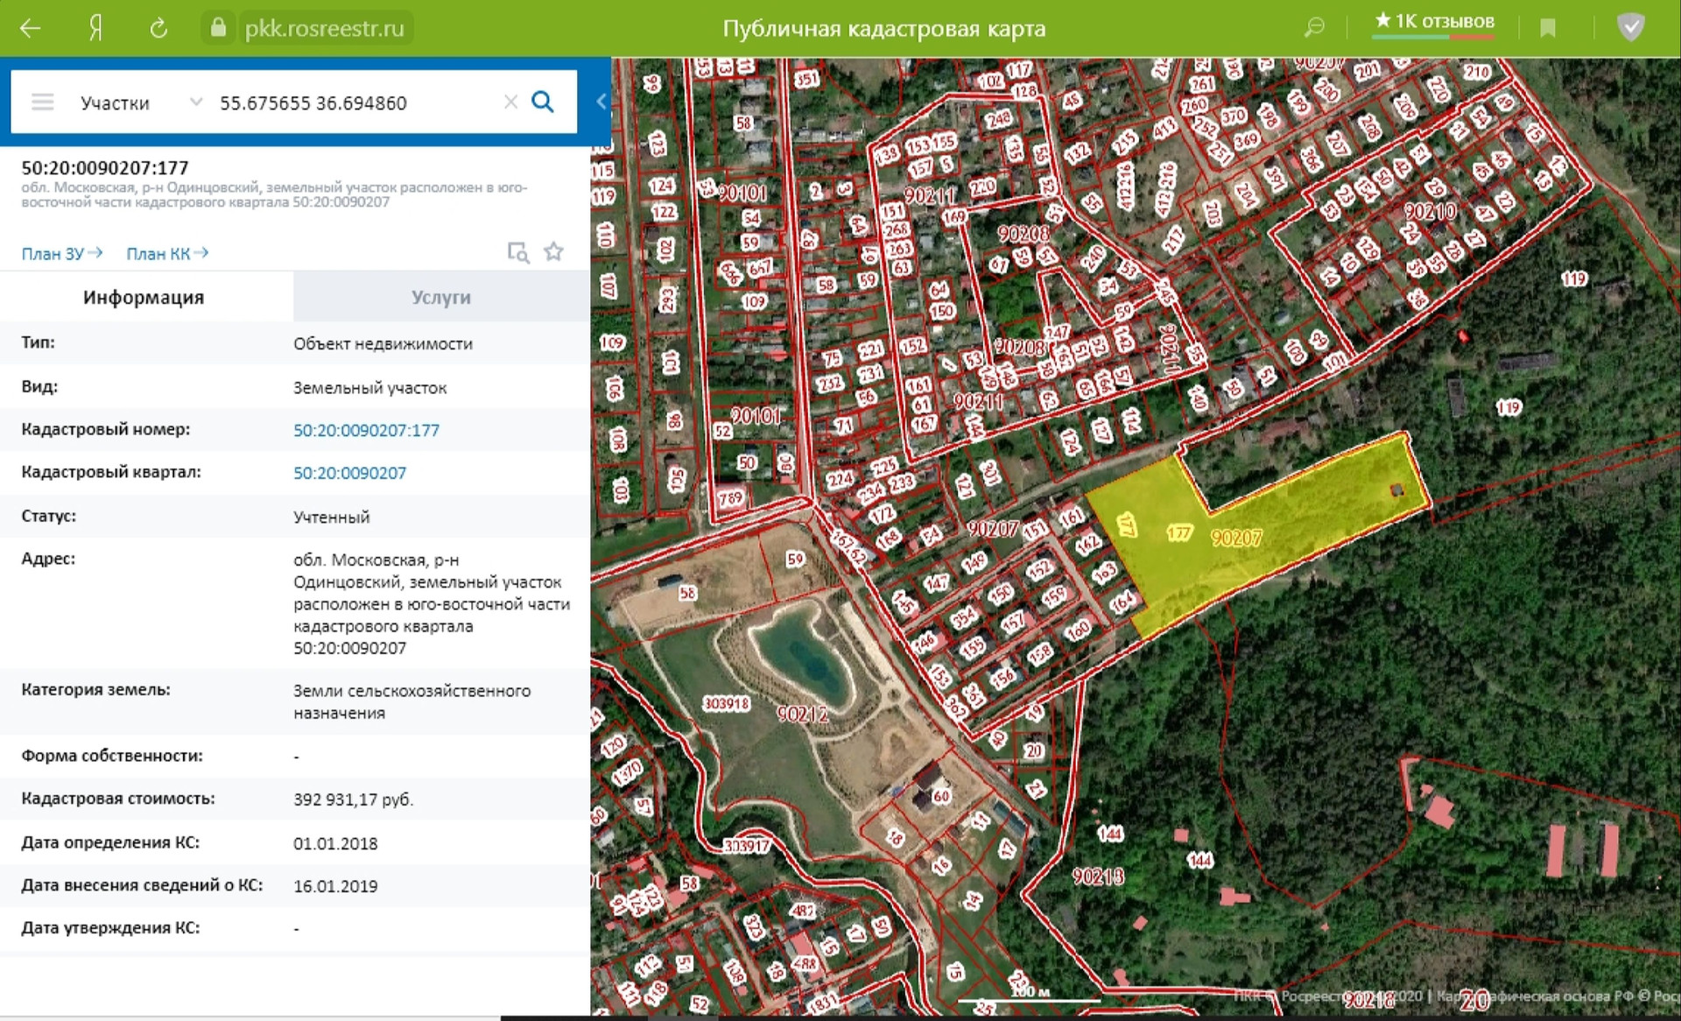1681x1021 pixels.
Task: Click the blue search magnifier icon
Action: pos(543,102)
